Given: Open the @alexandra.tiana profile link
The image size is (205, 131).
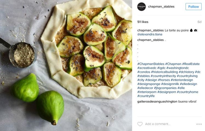Looking at the screenshot, I should 150,34.
